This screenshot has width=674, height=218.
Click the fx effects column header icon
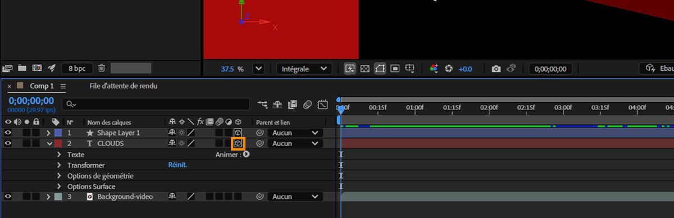click(201, 122)
